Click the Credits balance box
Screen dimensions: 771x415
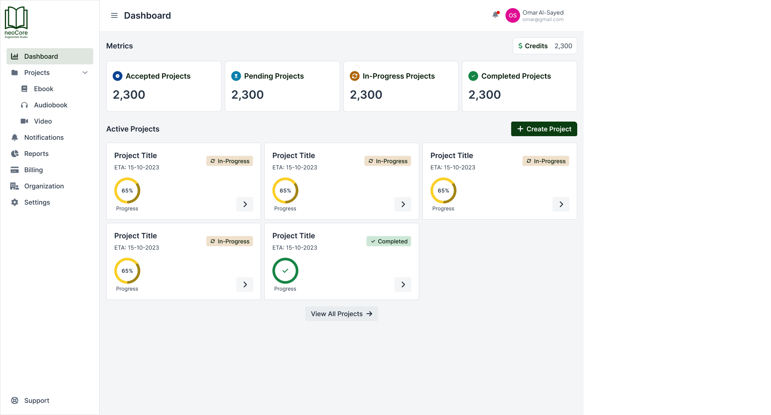545,46
